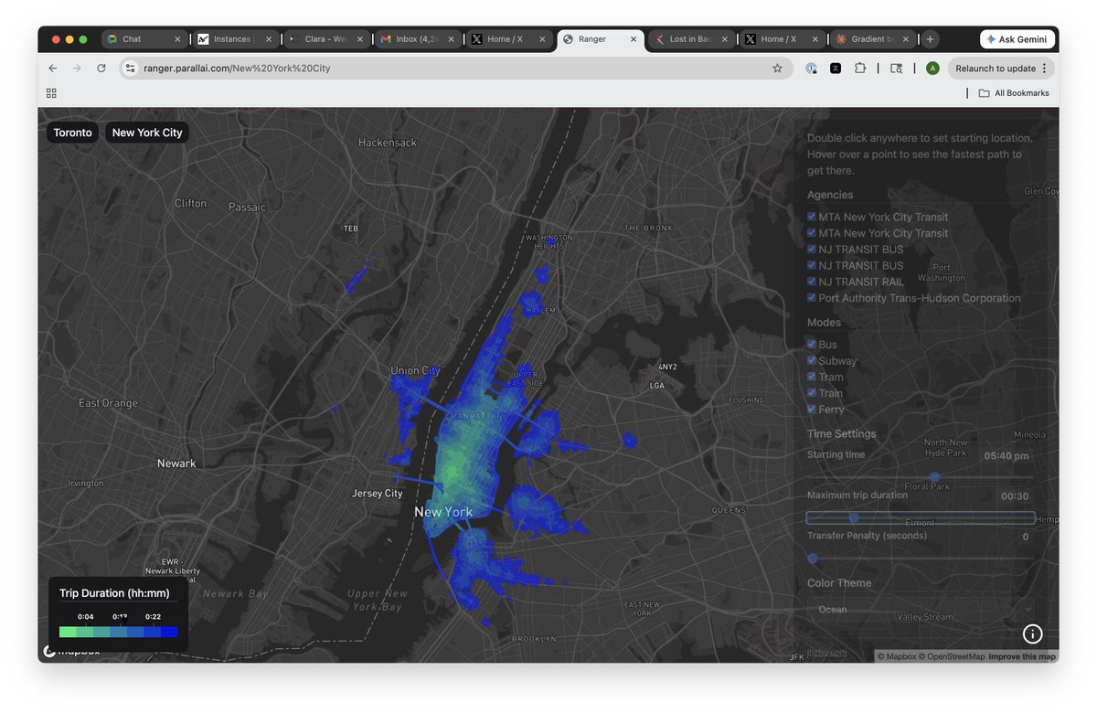
Task: Click Relaunch to update
Action: [996, 69]
